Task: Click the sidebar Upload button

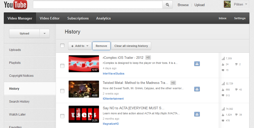Action: click(25, 33)
